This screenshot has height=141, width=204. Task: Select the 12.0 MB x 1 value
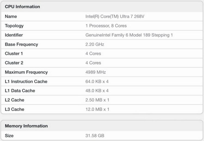pos(97,109)
